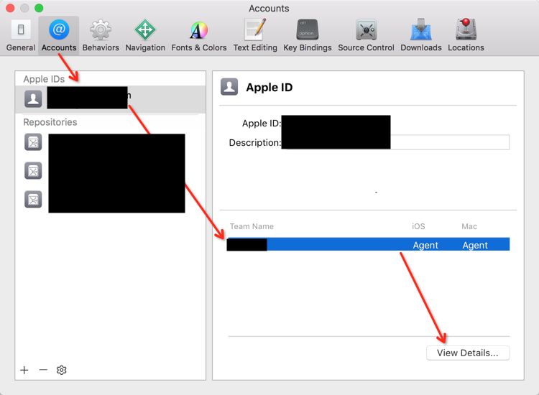
Task: Click the Apple ID profile icon in detail pane
Action: point(229,87)
